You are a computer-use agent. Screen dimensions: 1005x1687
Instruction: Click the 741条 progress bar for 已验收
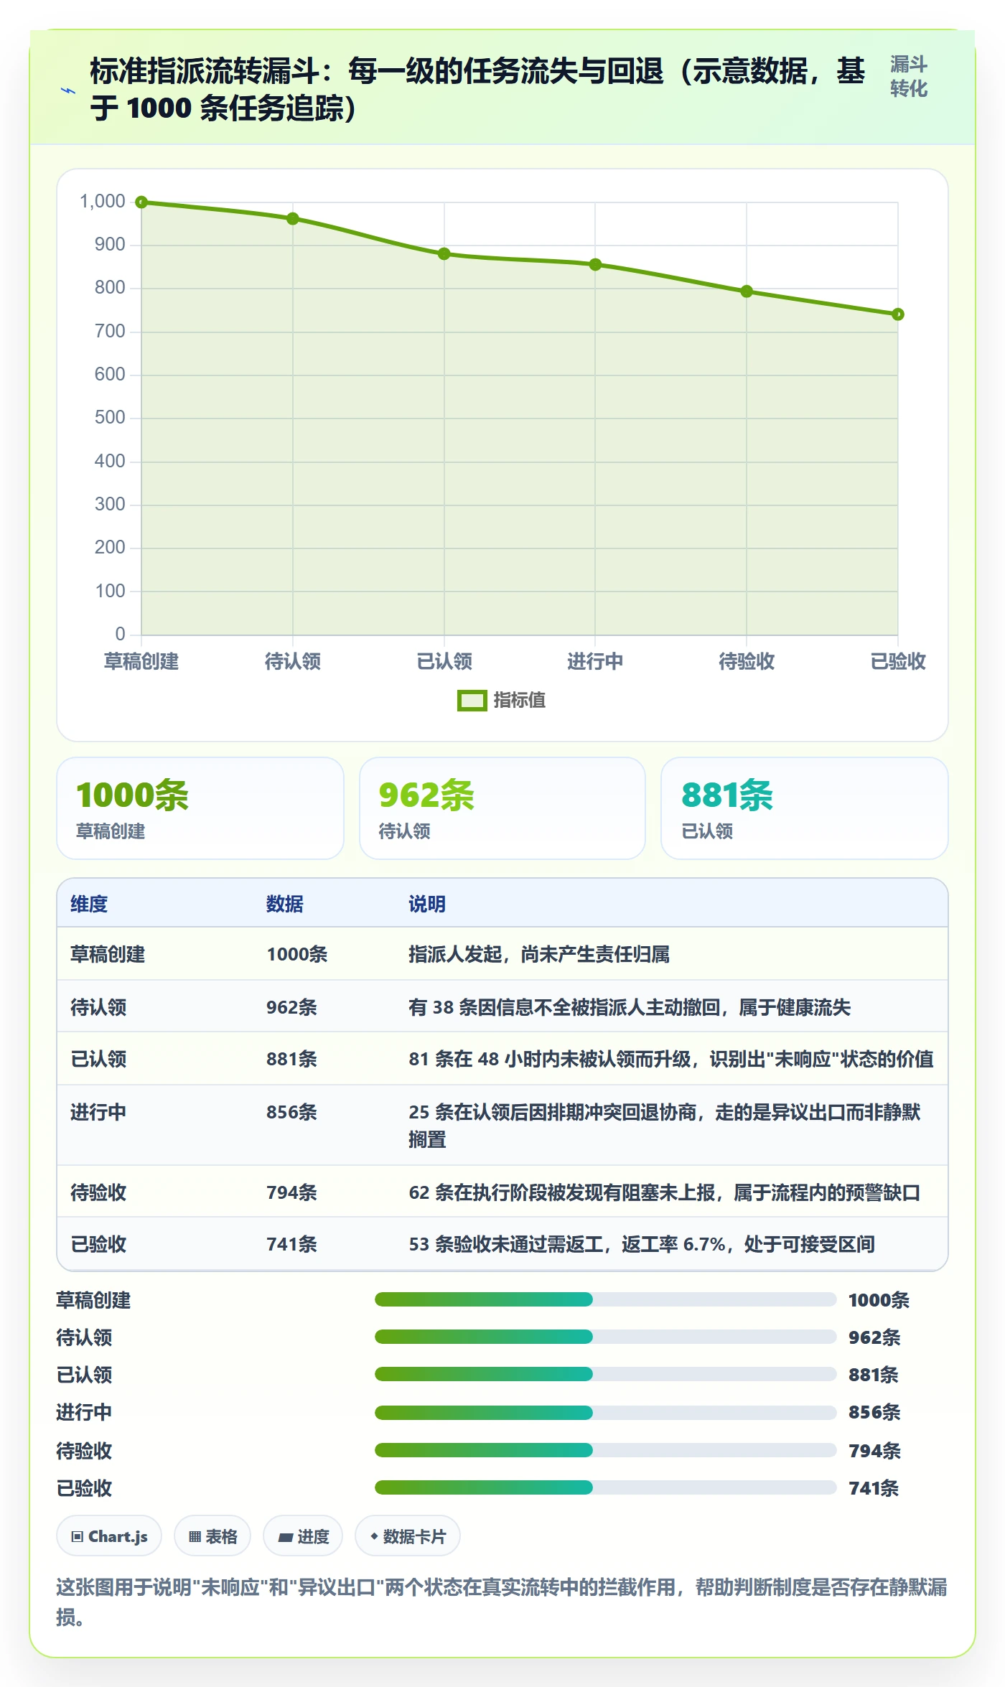coord(605,1487)
